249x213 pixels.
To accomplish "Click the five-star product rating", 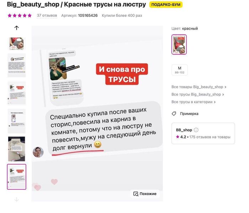I will [x=20, y=15].
